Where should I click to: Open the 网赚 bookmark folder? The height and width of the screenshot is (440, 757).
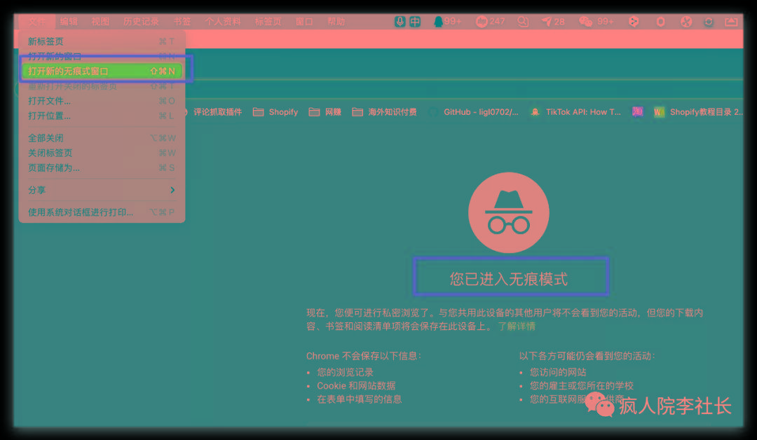(x=325, y=112)
